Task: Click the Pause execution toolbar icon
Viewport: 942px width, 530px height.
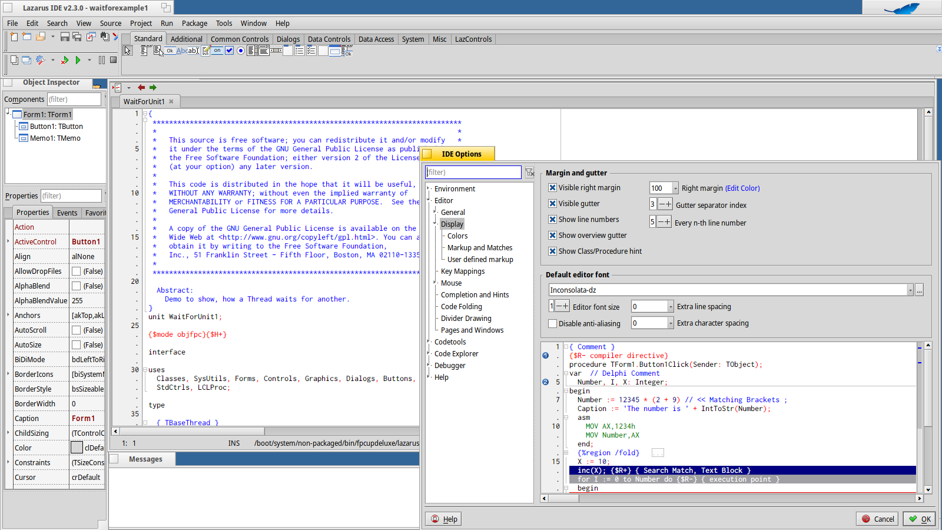Action: point(102,60)
